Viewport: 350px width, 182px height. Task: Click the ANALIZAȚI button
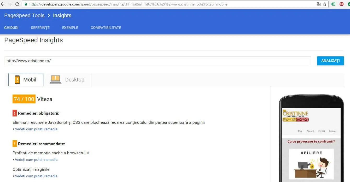point(330,61)
